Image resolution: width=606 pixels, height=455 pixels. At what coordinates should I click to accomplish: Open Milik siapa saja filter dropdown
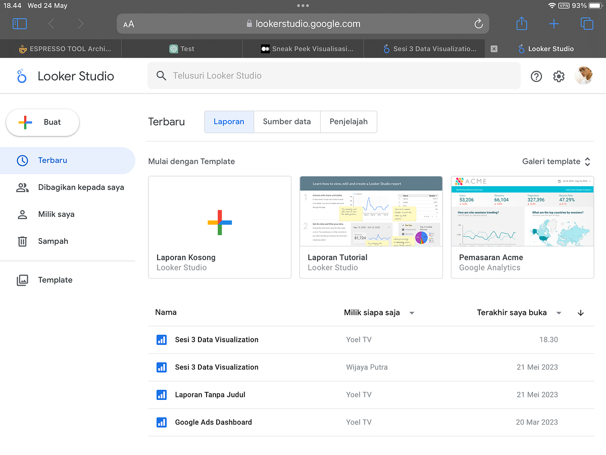coord(379,313)
